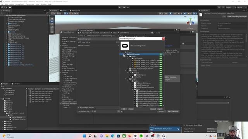Open the Layers dropdown in top toolbar
The width and height of the screenshot is (248, 139).
click(x=231, y=7)
